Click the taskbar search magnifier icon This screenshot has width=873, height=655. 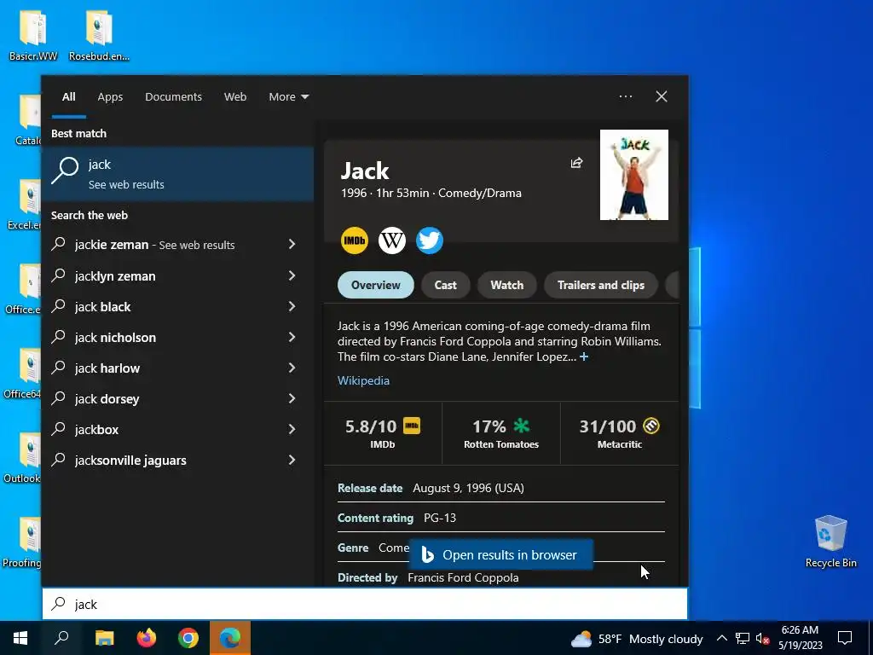click(61, 638)
